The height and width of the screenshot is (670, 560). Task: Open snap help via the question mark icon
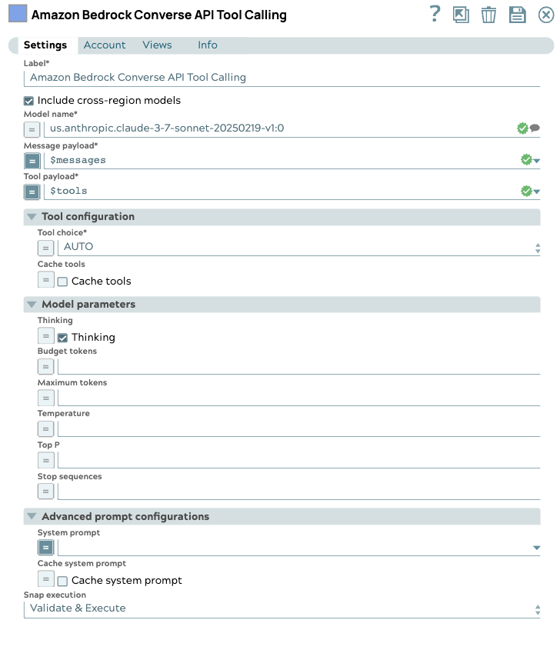434,14
